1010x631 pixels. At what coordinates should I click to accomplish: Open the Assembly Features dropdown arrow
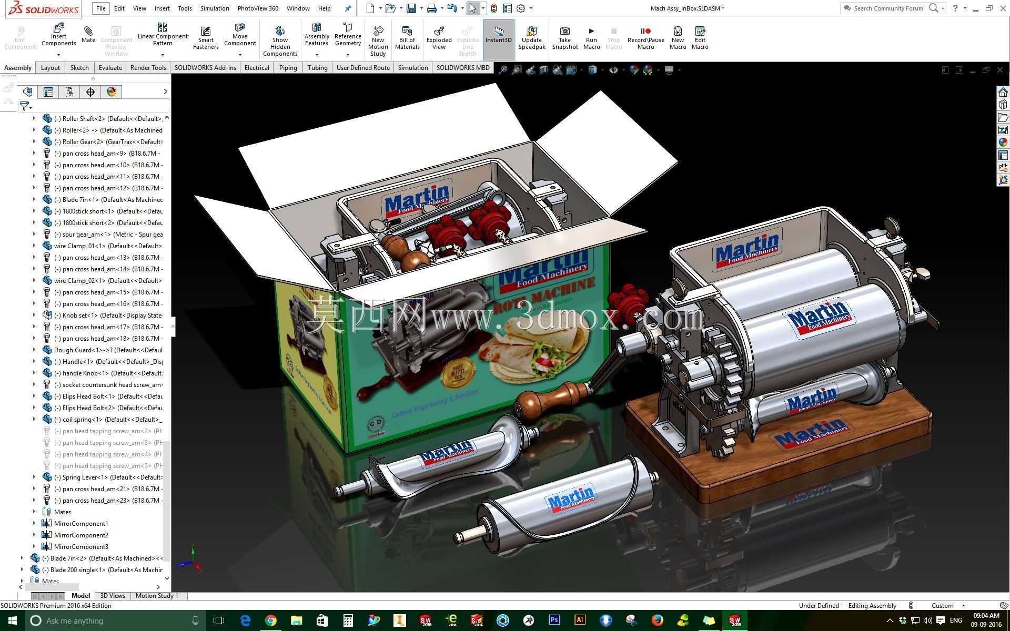(317, 55)
